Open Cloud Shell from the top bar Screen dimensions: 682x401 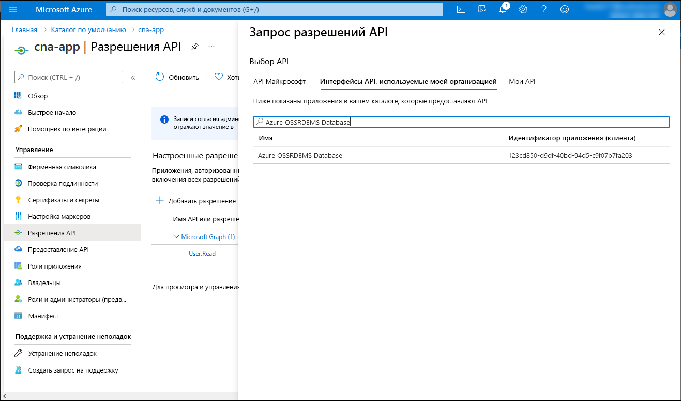[x=462, y=9]
